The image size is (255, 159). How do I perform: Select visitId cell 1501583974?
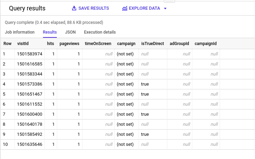[29, 54]
